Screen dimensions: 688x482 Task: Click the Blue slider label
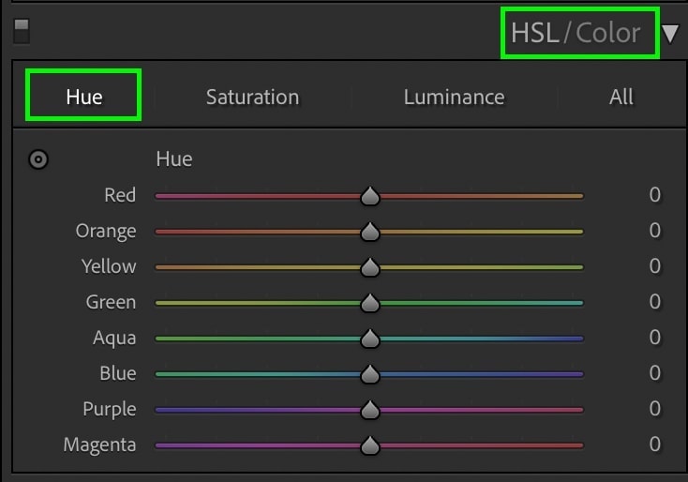pos(118,373)
